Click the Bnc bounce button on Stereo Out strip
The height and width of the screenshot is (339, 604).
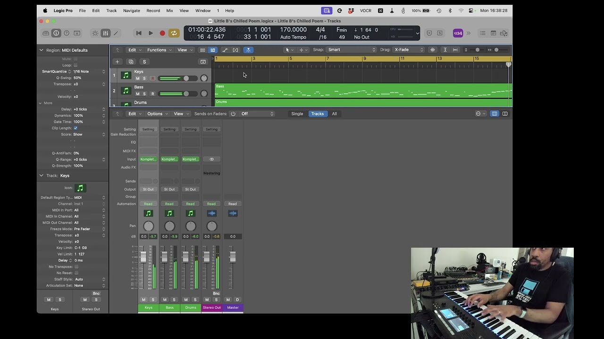click(x=216, y=293)
